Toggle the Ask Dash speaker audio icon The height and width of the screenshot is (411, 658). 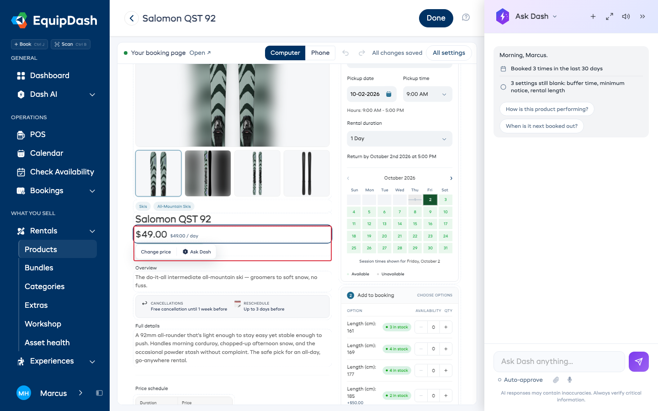pyautogui.click(x=626, y=16)
